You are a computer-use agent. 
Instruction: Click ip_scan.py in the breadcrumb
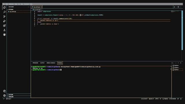(37, 10)
